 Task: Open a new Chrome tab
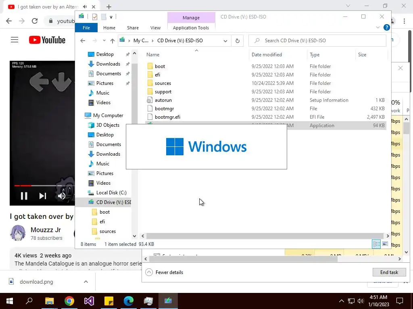point(109,7)
